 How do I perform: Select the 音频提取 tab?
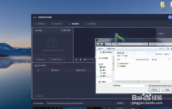74,24
